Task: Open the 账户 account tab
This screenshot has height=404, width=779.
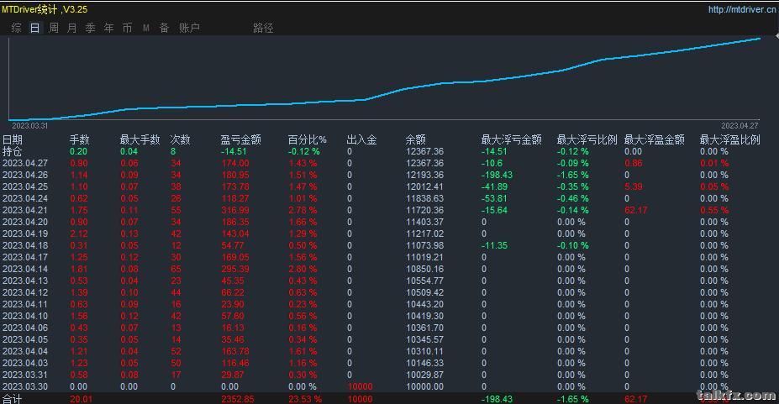Action: pyautogui.click(x=189, y=28)
